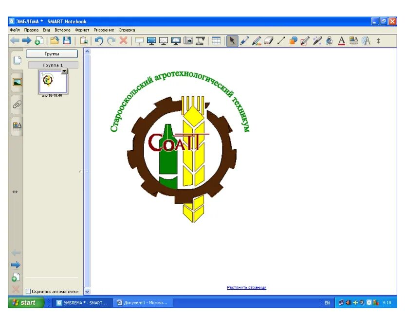
Task: Open the document camera icon
Action: [x=200, y=41]
